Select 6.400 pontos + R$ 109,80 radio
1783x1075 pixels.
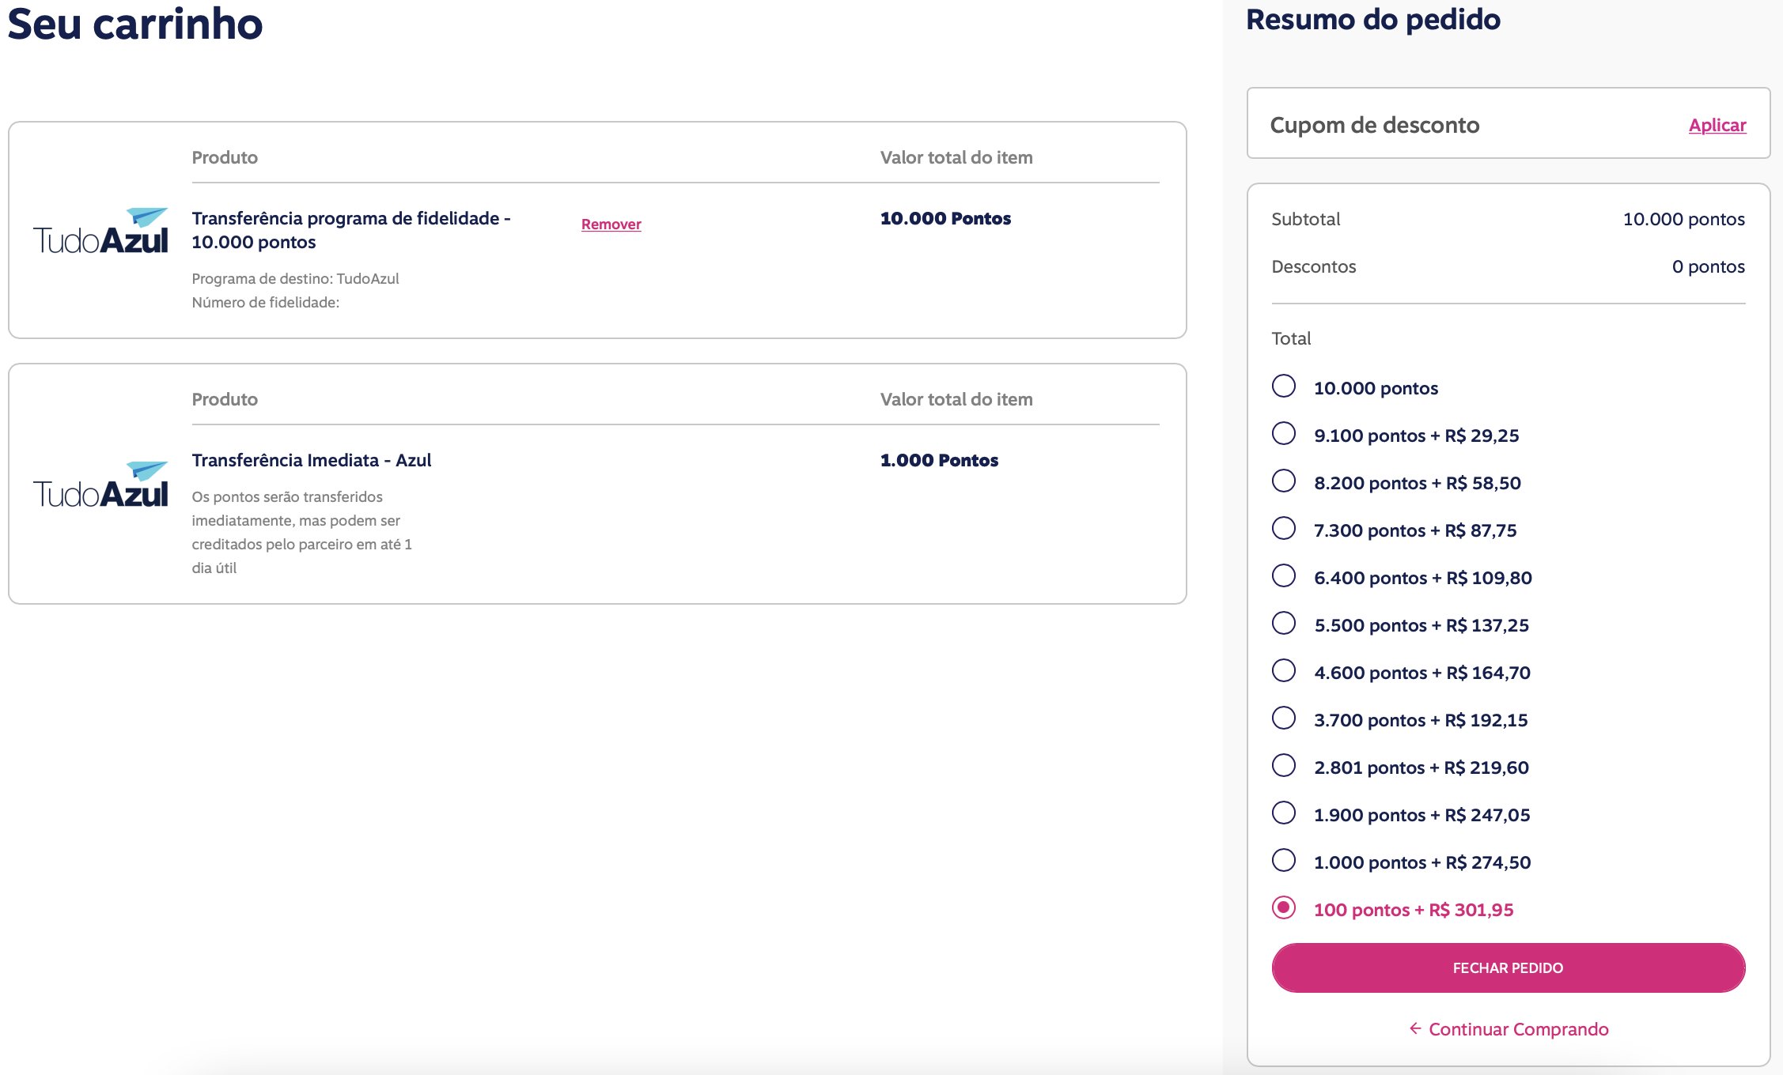click(1284, 576)
